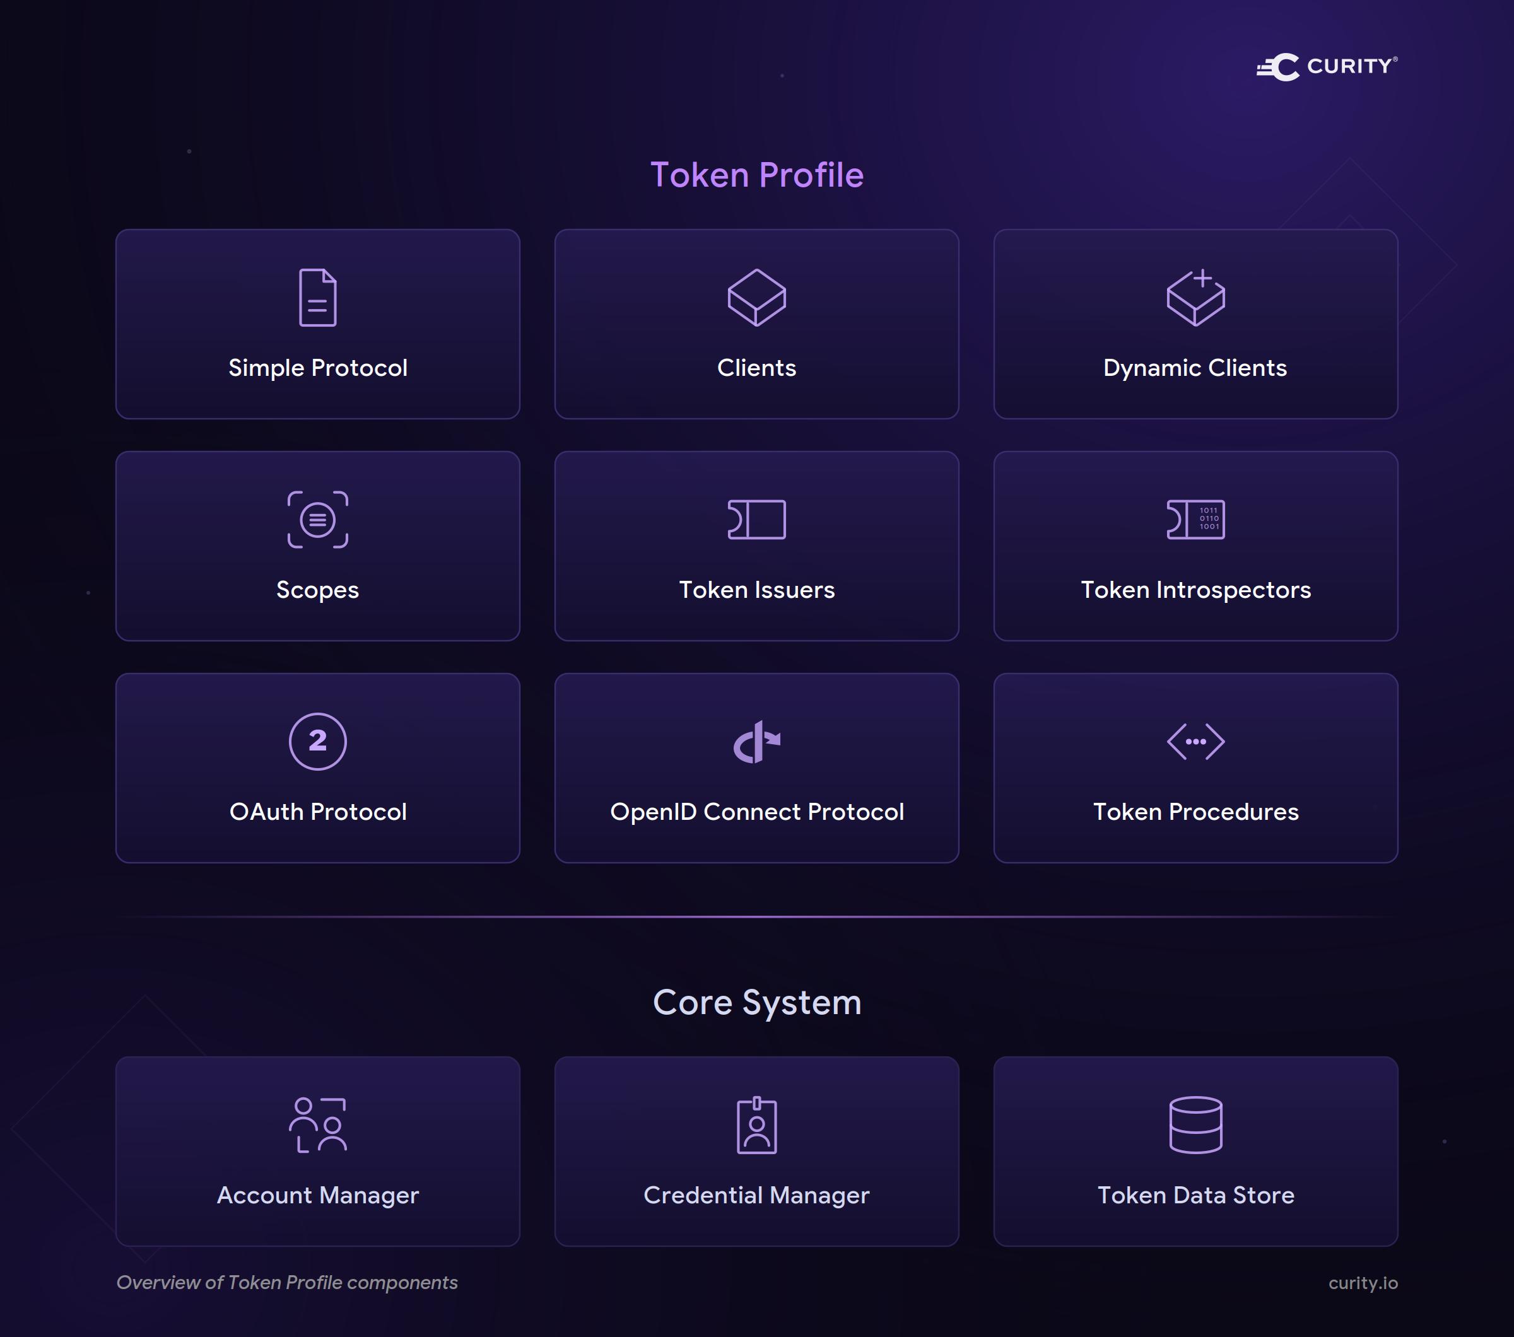Select the OpenID Connect Protocol label

756,812
